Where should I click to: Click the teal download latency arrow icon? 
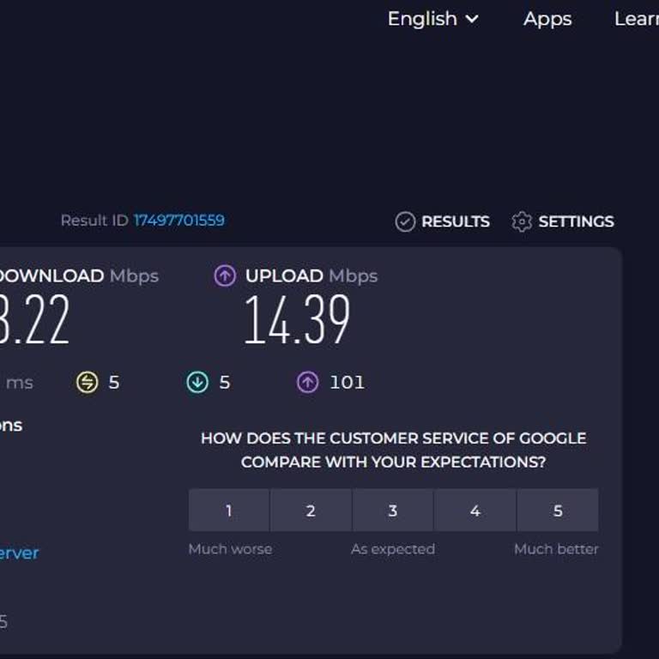coord(197,383)
